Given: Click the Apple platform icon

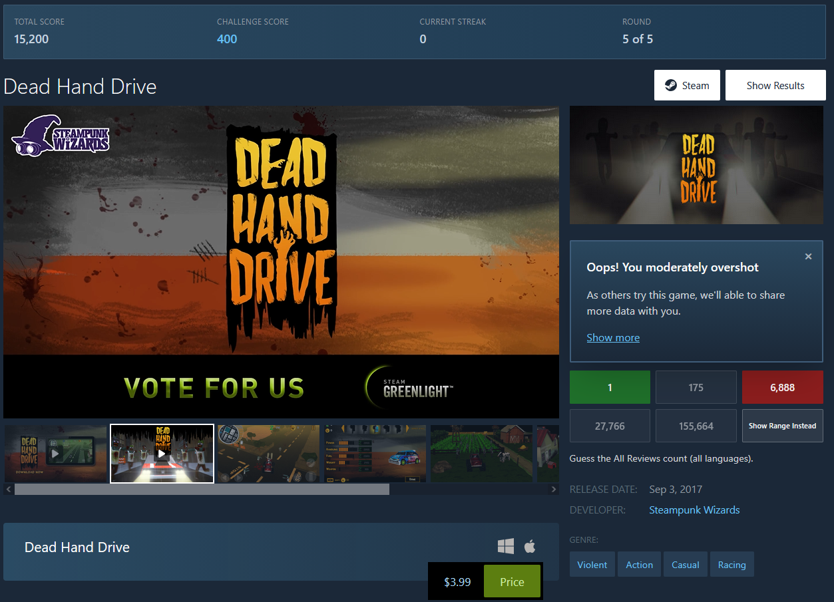Looking at the screenshot, I should pyautogui.click(x=530, y=547).
